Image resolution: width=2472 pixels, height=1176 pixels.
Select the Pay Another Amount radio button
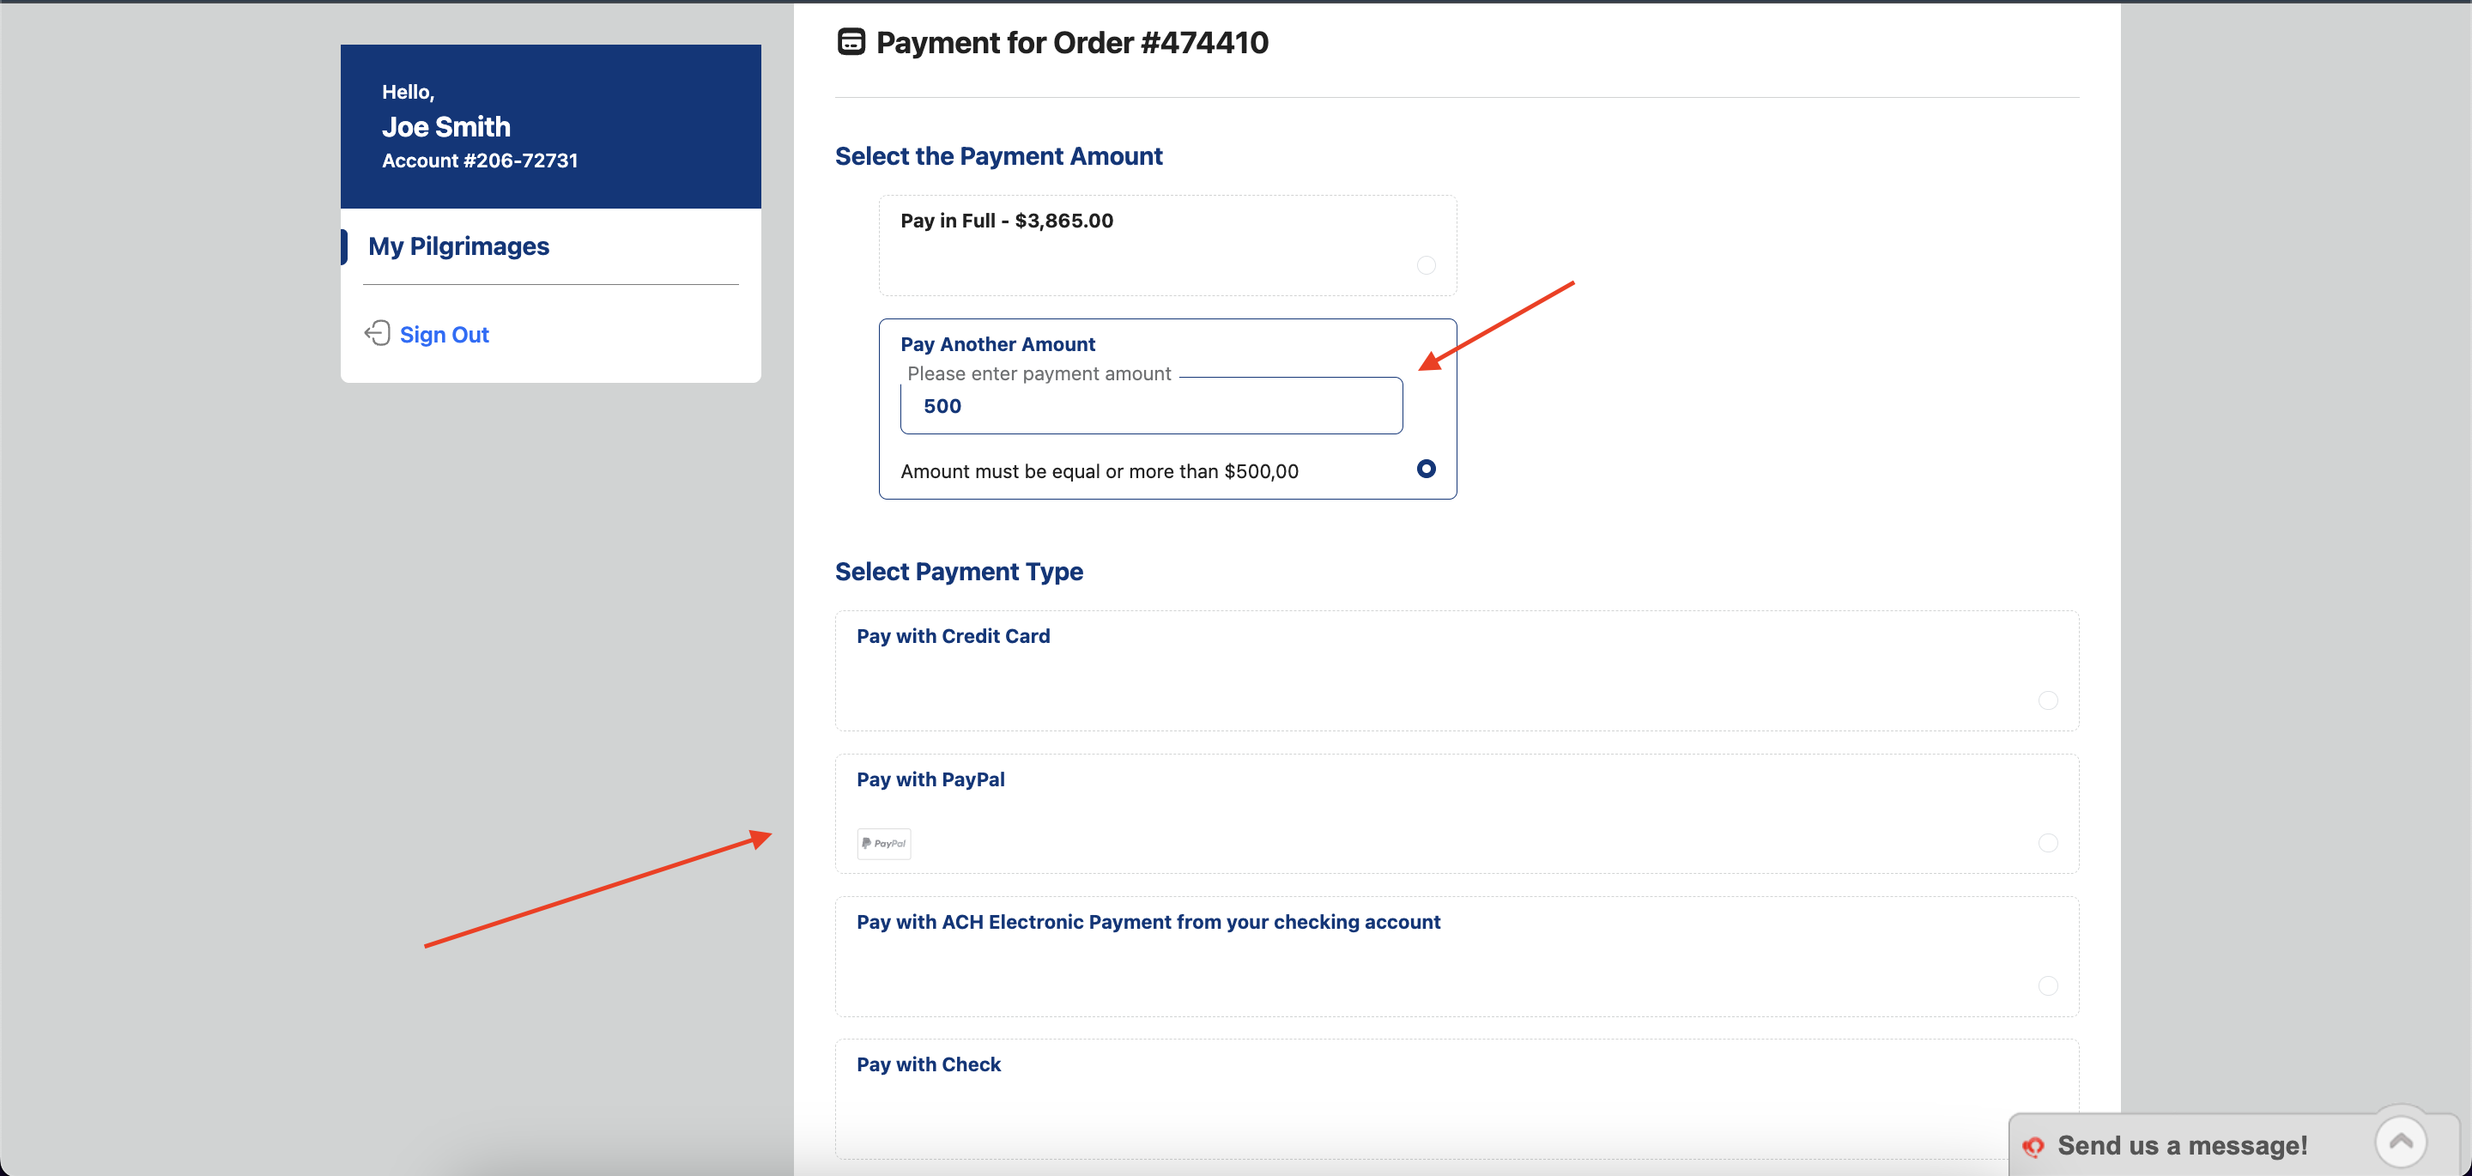point(1426,469)
